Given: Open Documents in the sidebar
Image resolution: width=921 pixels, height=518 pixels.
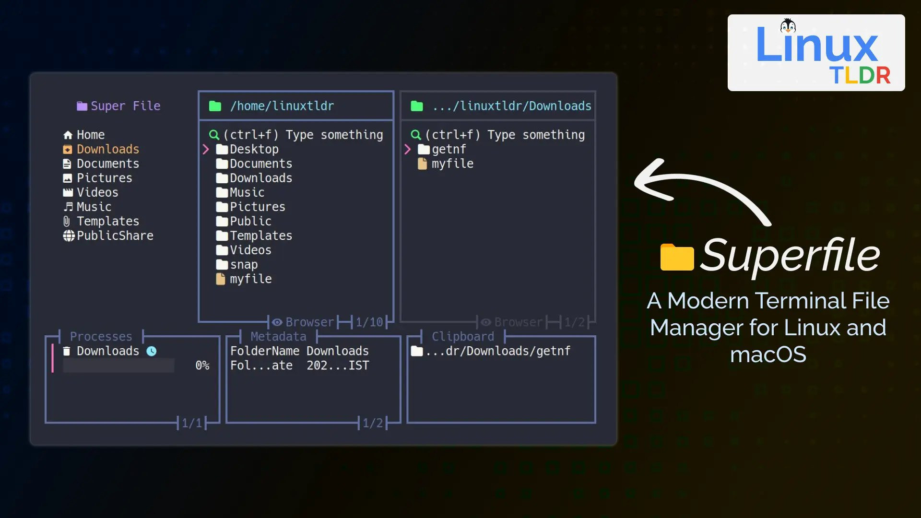Looking at the screenshot, I should pyautogui.click(x=108, y=164).
